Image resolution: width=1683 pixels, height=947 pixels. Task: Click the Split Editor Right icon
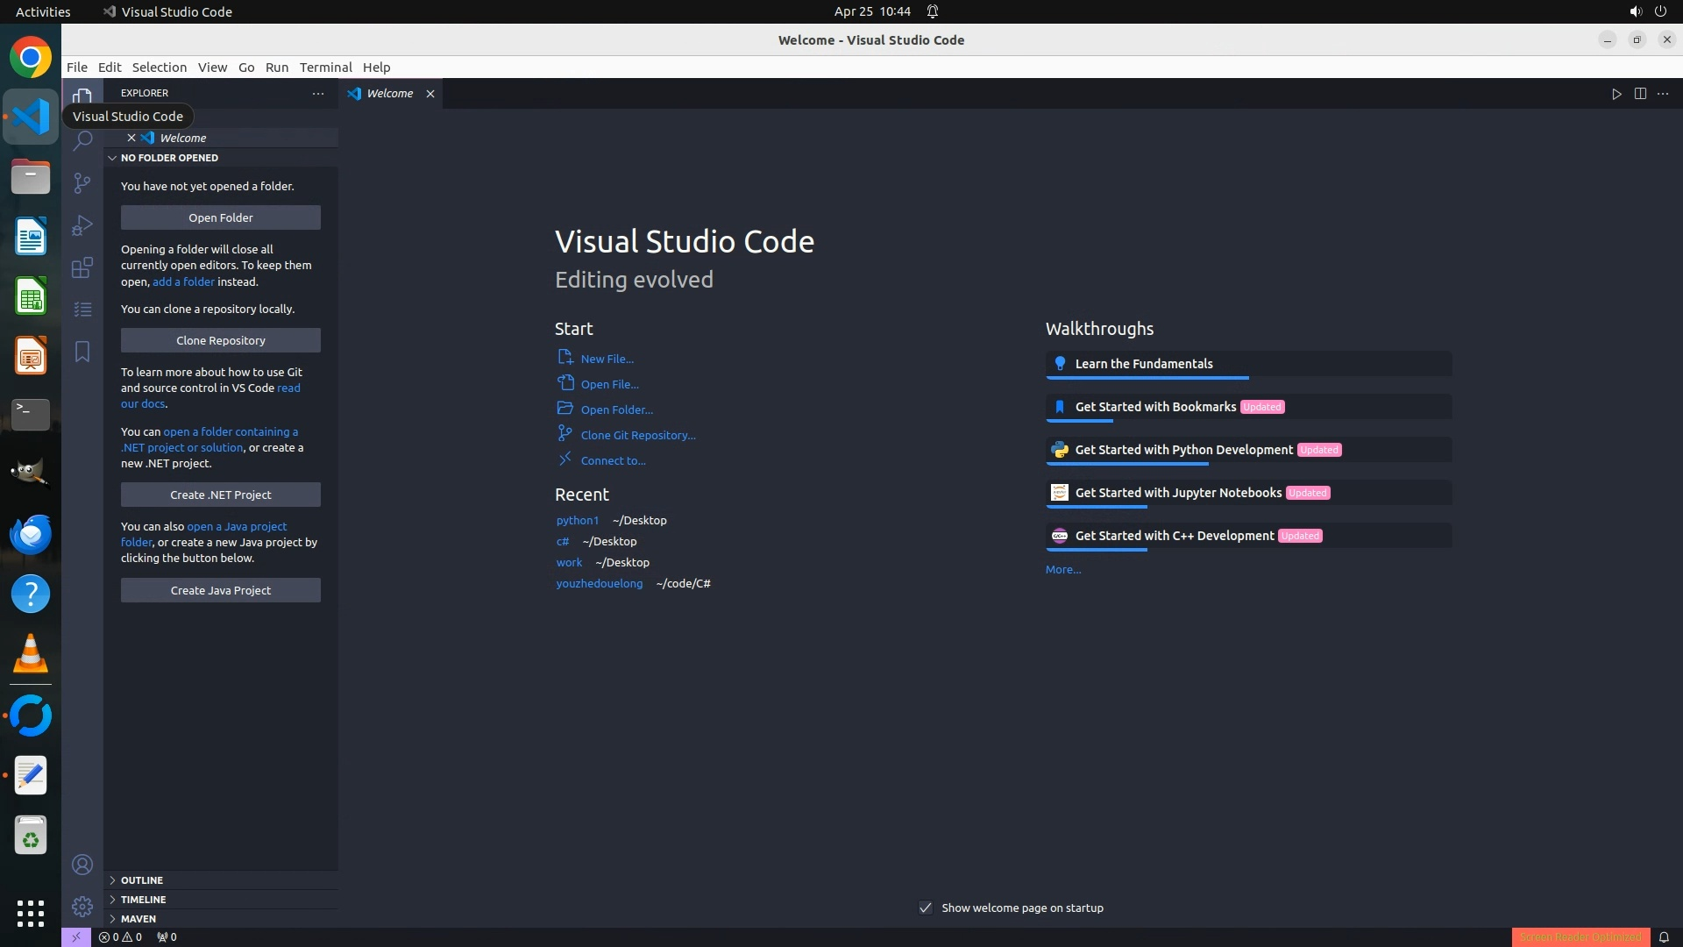(1640, 94)
